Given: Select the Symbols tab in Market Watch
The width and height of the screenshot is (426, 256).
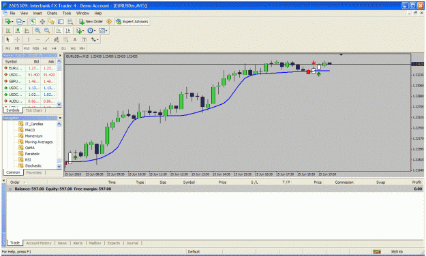Looking at the screenshot, I should (x=13, y=110).
